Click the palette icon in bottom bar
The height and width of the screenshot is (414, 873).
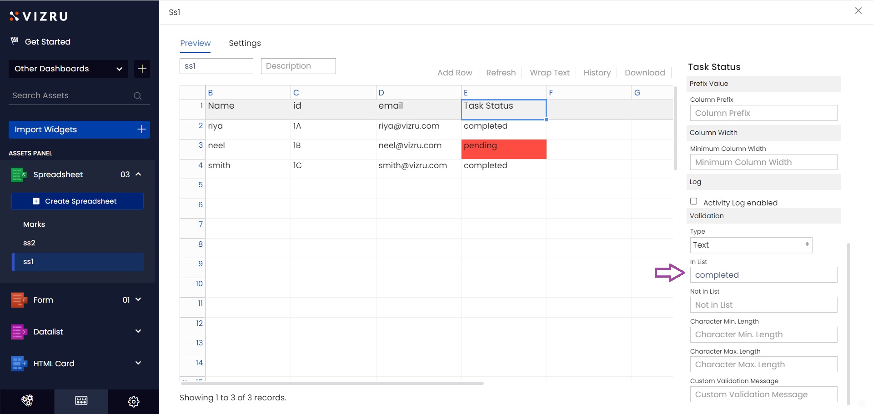(27, 400)
